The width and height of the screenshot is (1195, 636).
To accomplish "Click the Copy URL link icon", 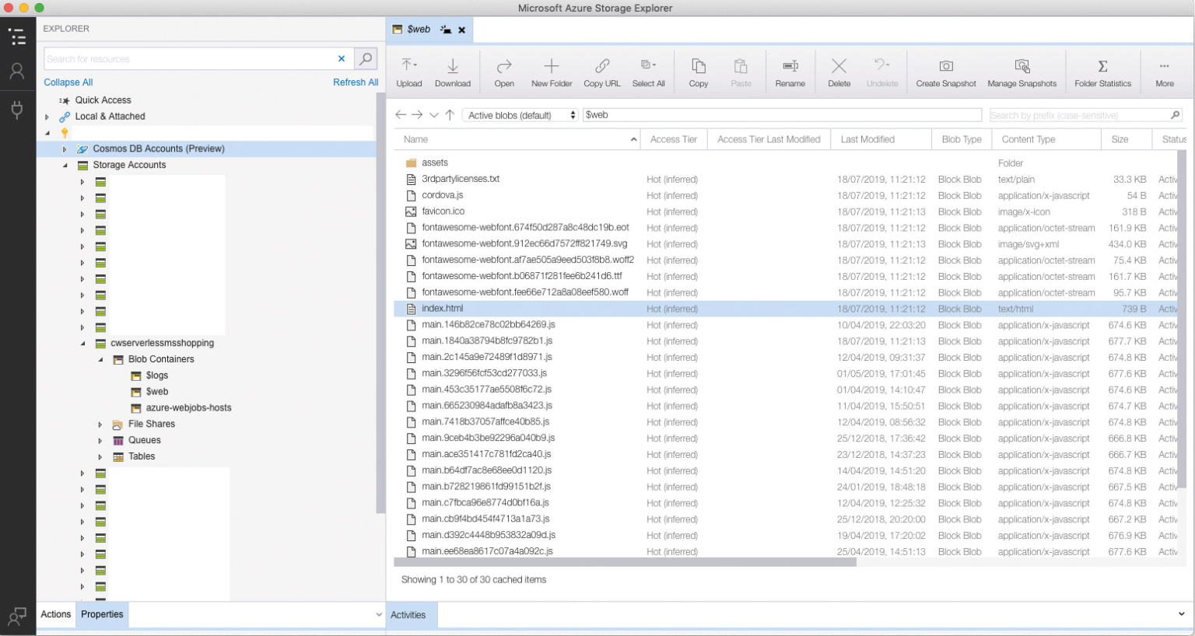I will click(x=602, y=65).
